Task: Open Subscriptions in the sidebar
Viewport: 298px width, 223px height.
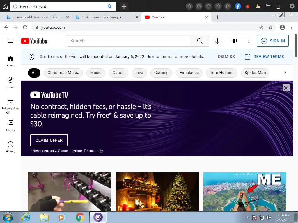Action: click(x=10, y=104)
